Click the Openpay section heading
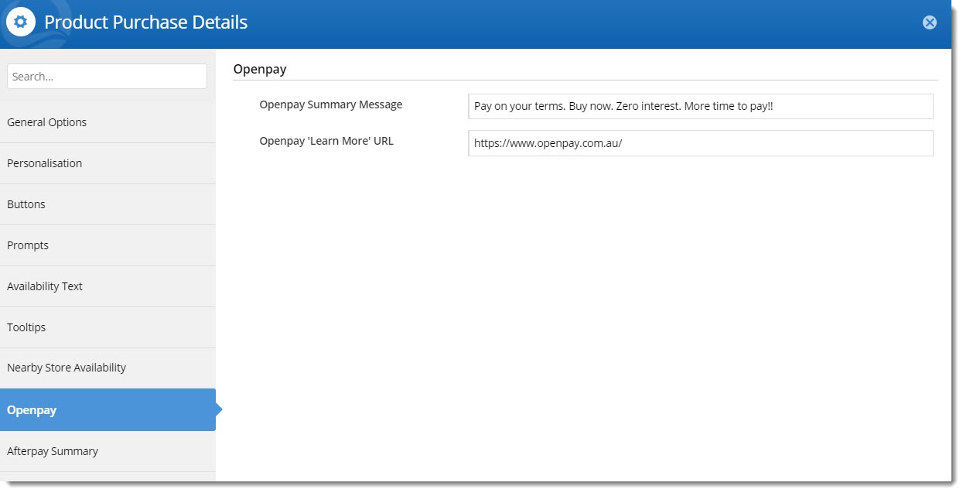This screenshot has height=493, width=963. [260, 69]
